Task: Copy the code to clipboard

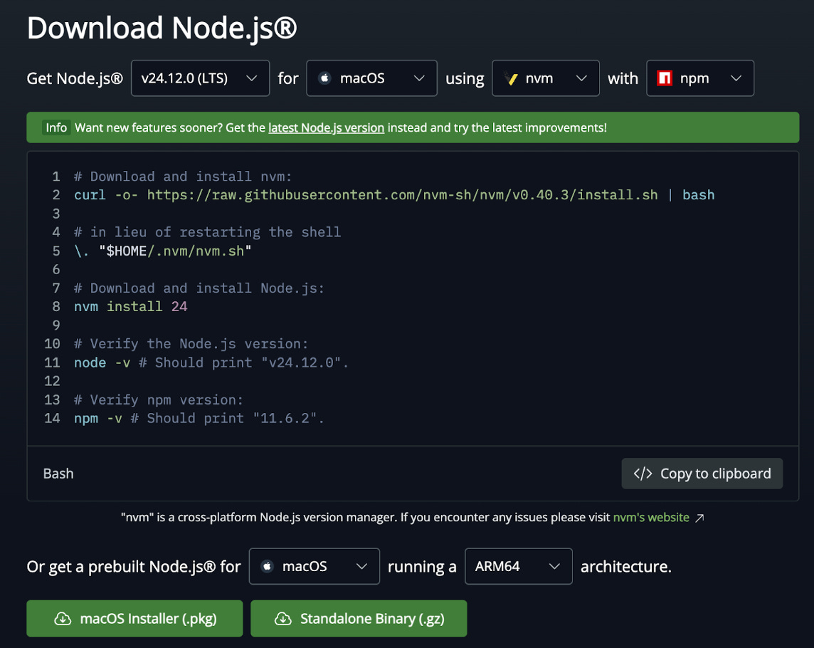Action: click(x=702, y=474)
